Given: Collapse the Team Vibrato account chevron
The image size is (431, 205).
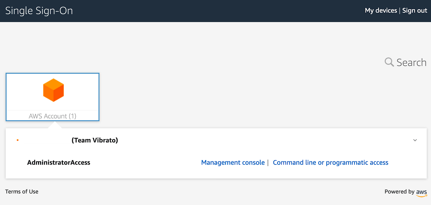Looking at the screenshot, I should pyautogui.click(x=415, y=140).
